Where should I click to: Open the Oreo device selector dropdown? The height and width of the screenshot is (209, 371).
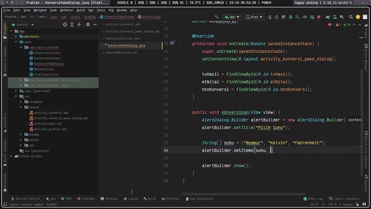[254, 17]
